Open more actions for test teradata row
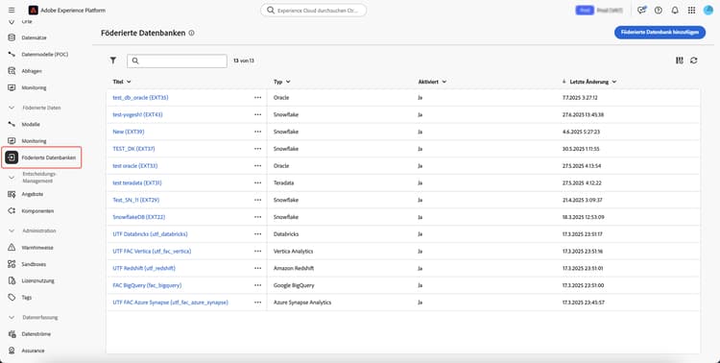This screenshot has height=363, width=720. pyautogui.click(x=257, y=182)
